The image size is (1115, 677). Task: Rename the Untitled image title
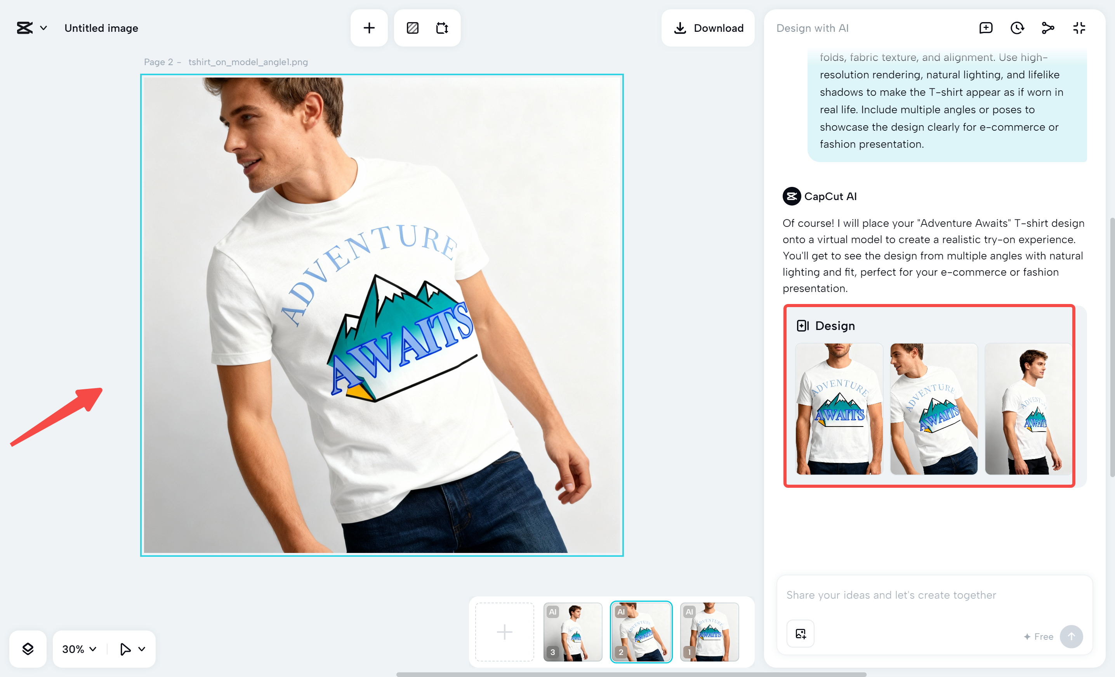coord(101,28)
